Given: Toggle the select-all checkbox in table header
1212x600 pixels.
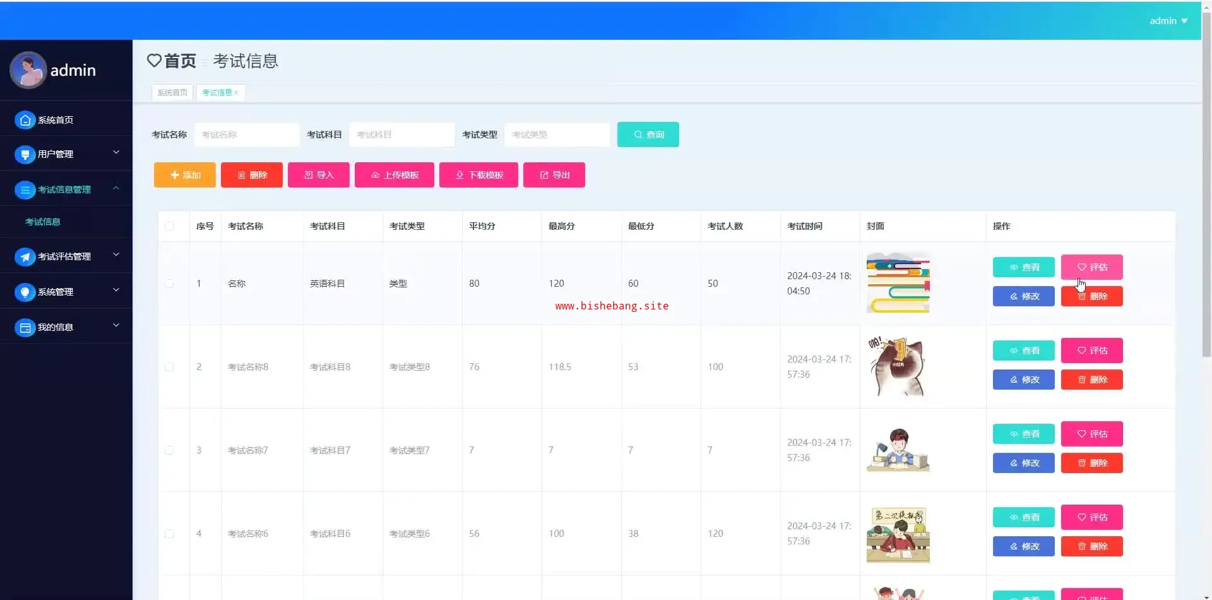Looking at the screenshot, I should 169,226.
